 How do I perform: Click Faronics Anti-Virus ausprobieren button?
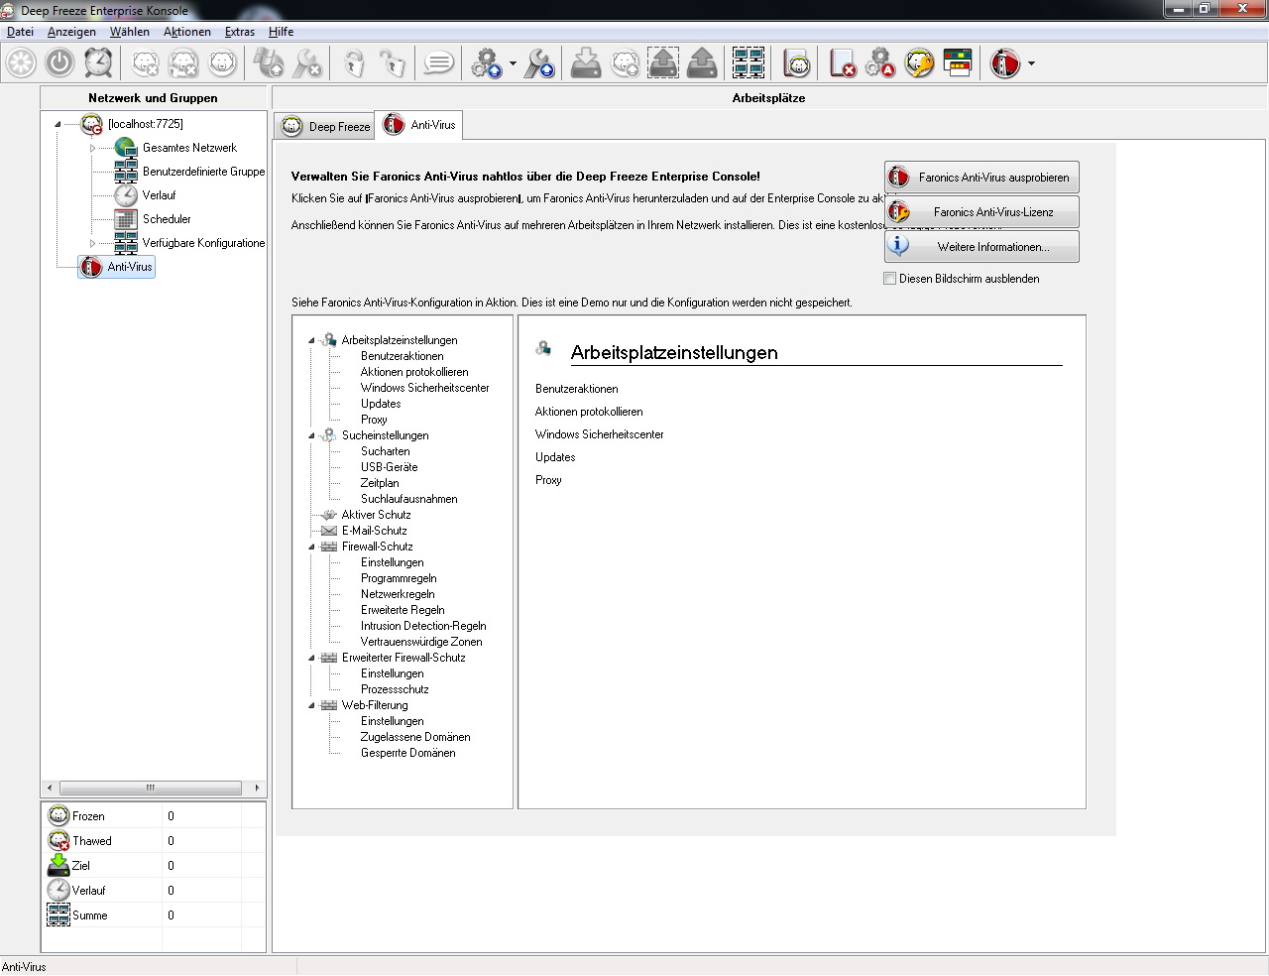pos(981,178)
